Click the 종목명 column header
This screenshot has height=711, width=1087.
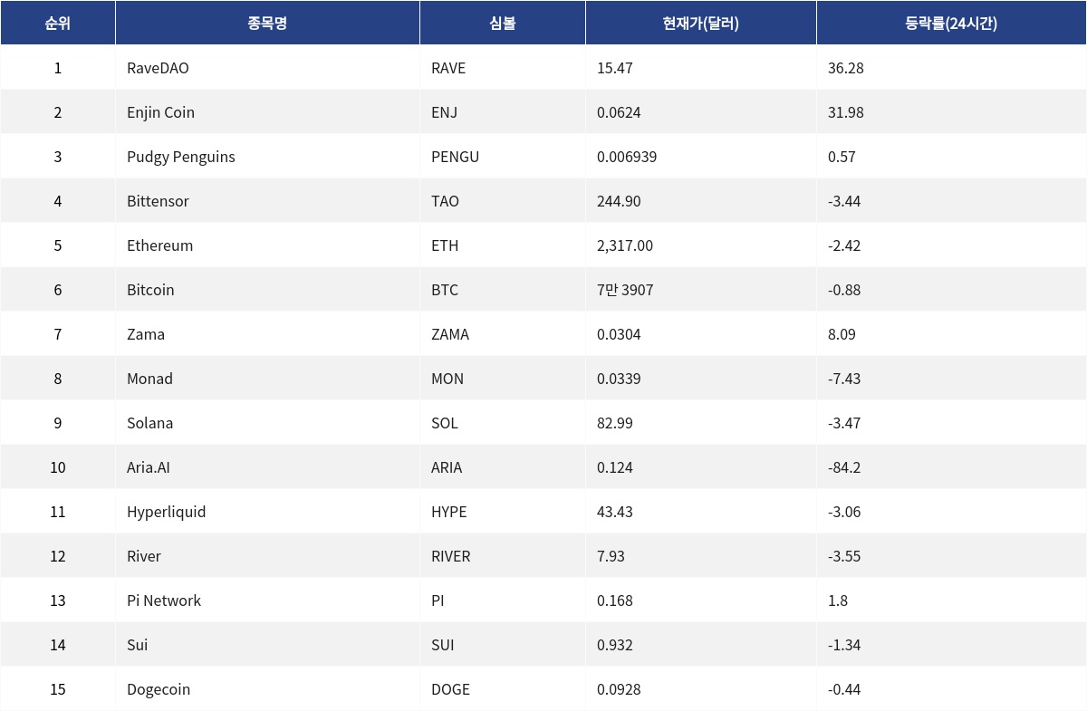(x=267, y=24)
